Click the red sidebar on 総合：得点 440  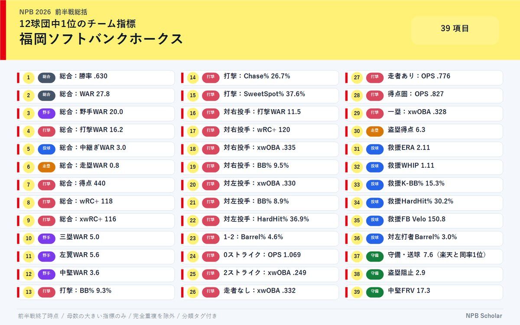(x=18, y=185)
